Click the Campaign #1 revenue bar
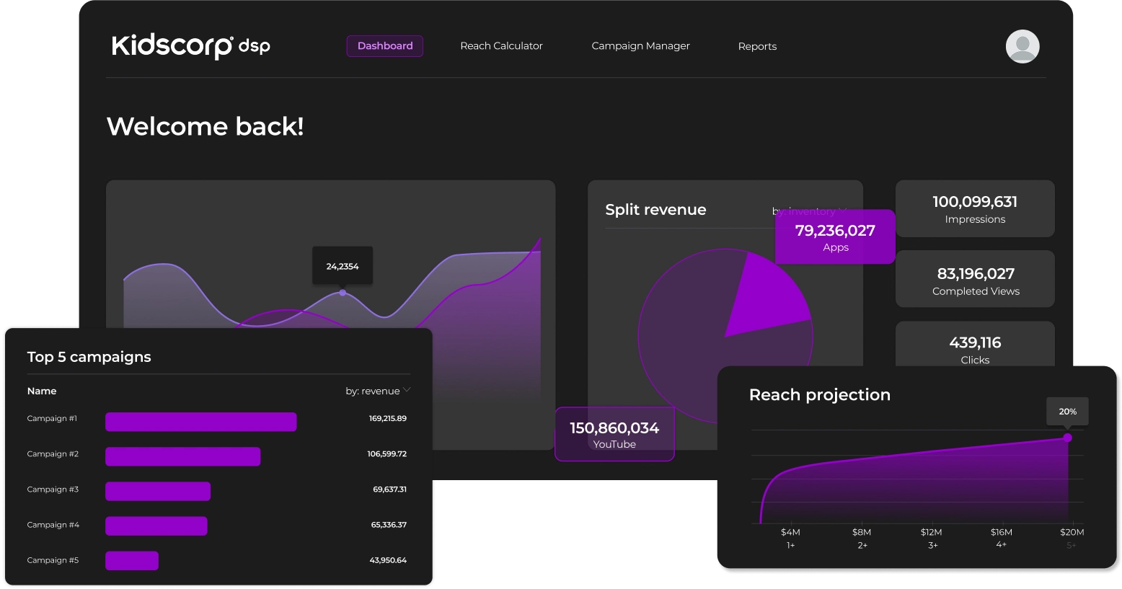The image size is (1122, 589). pyautogui.click(x=201, y=422)
